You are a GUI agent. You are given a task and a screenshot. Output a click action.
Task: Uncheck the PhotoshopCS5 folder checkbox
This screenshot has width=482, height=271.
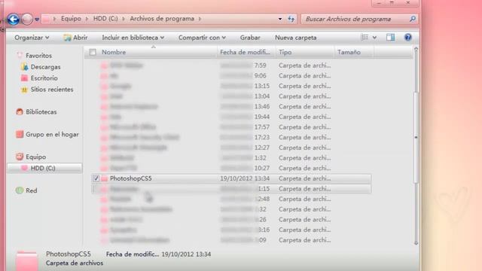[96, 178]
